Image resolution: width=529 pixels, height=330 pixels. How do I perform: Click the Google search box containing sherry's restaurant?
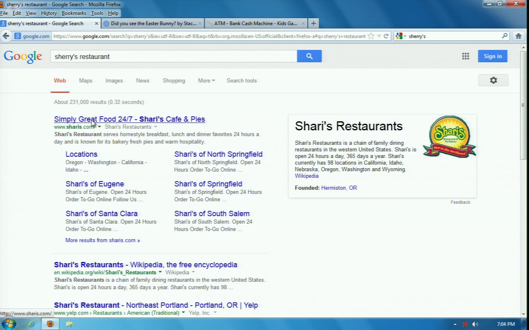[174, 57]
